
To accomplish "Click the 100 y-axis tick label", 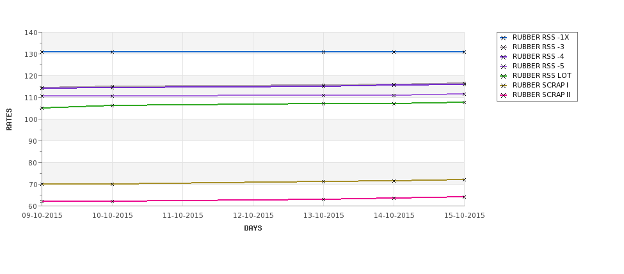I will point(31,119).
